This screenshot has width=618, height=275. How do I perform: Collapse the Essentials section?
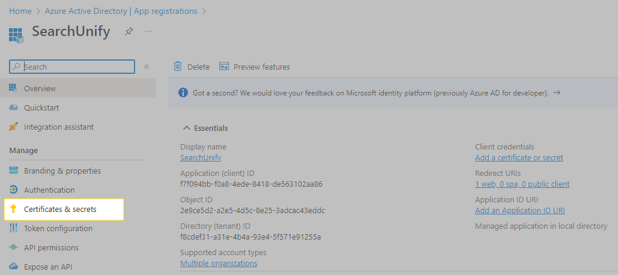187,128
